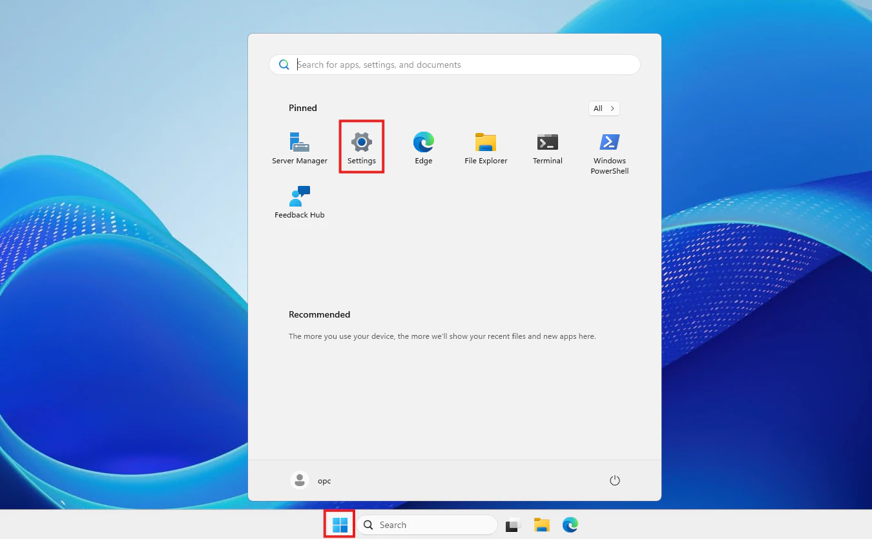The height and width of the screenshot is (539, 872).
Task: Click the taskbar Search box
Action: [427, 525]
